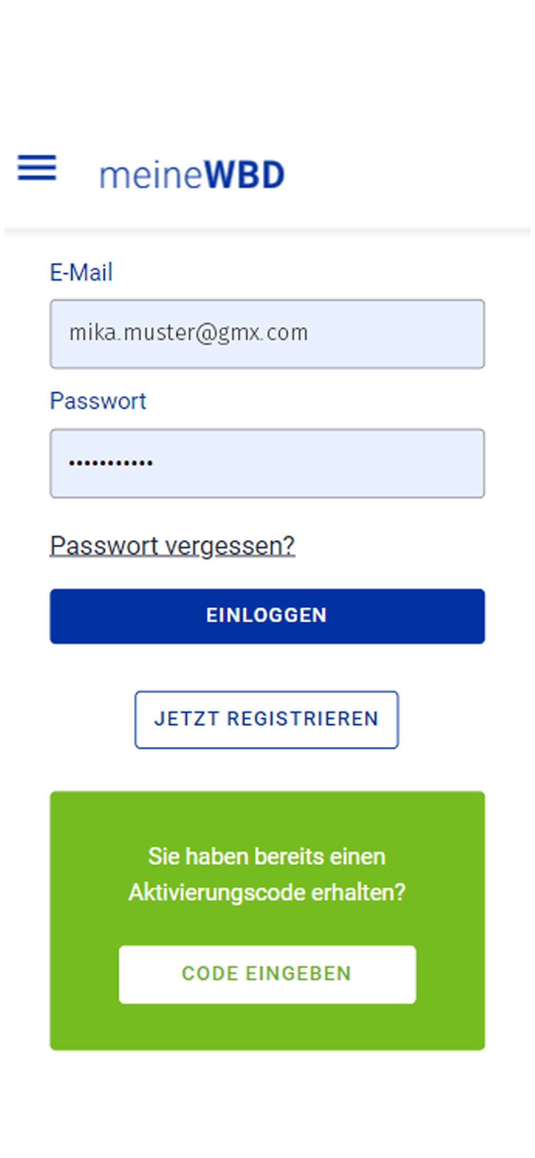Click the 'Aktivierungscode erhalten?' text line

click(267, 892)
